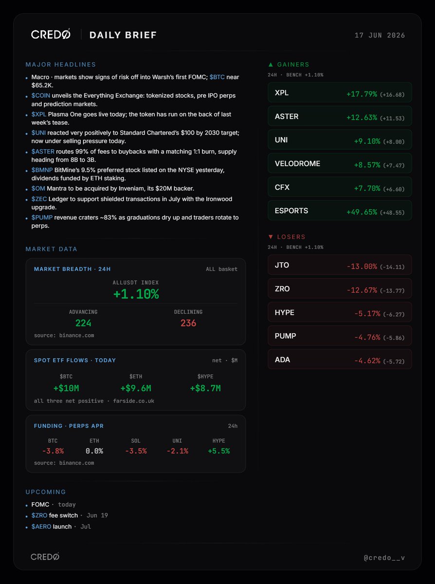The width and height of the screenshot is (435, 584).
Task: Click the green gainers triangle icon
Action: click(271, 64)
